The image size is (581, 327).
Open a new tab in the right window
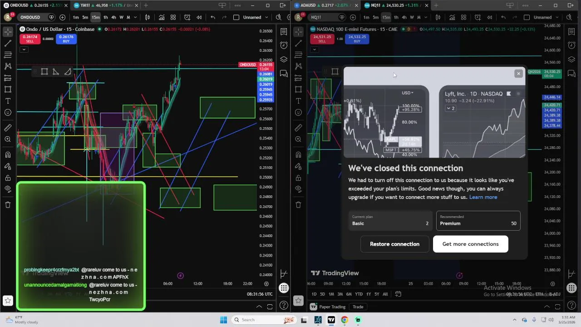tap(436, 5)
